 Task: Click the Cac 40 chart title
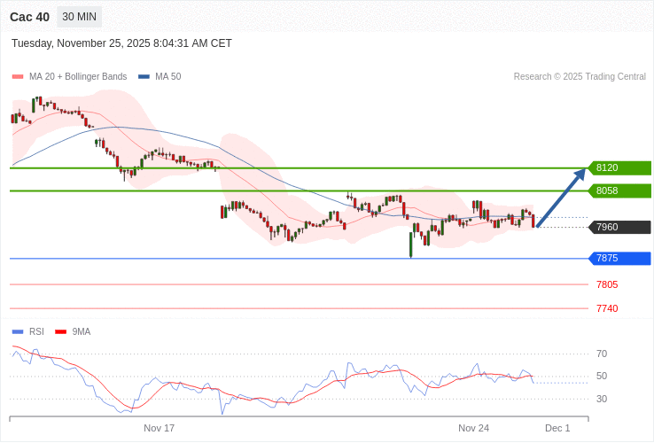coord(29,17)
